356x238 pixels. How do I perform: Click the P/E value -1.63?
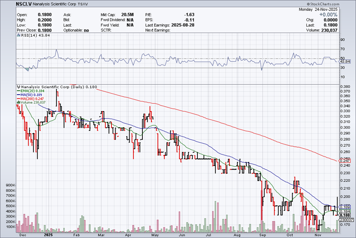pyautogui.click(x=189, y=15)
